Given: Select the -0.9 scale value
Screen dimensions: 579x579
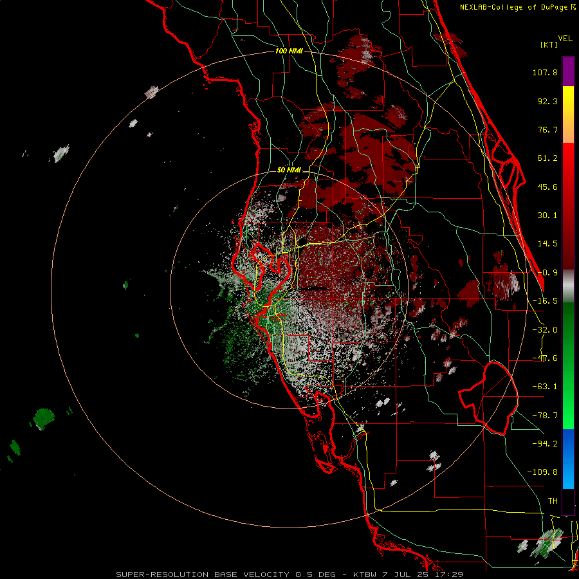Looking at the screenshot, I should click(547, 273).
